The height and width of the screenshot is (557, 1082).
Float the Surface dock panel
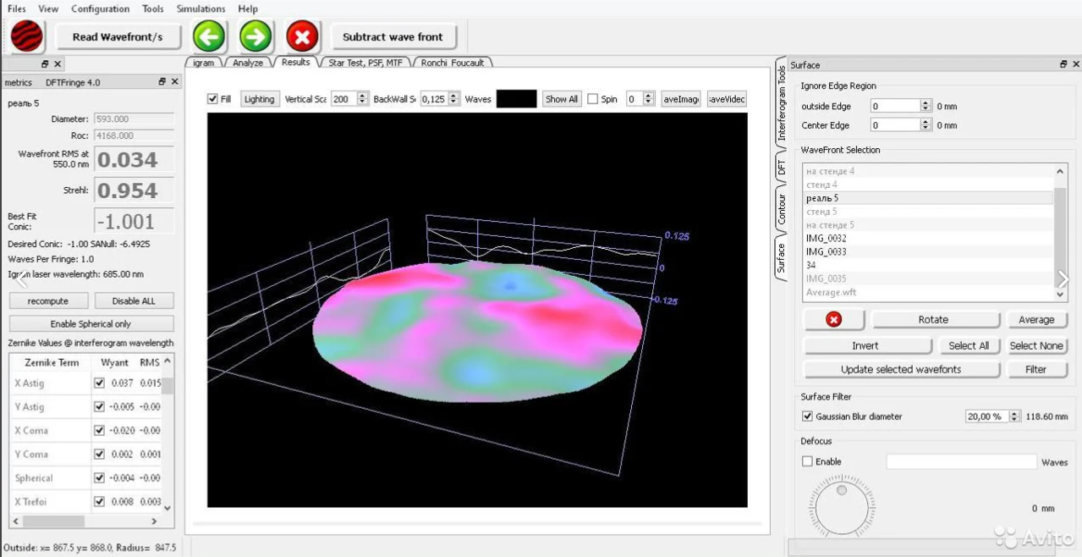[x=1063, y=64]
